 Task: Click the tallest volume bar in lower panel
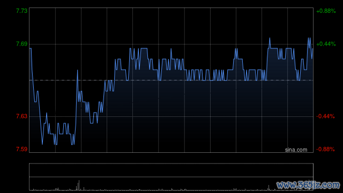[79, 185]
